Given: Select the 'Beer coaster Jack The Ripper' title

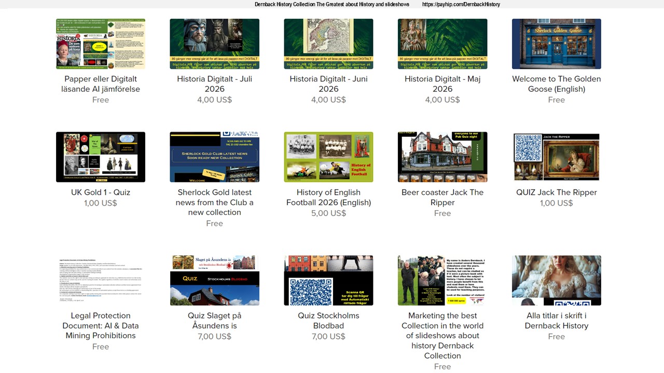Looking at the screenshot, I should pyautogui.click(x=442, y=197).
